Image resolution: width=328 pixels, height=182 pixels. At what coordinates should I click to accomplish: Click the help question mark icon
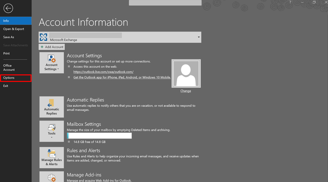pyautogui.click(x=290, y=2)
